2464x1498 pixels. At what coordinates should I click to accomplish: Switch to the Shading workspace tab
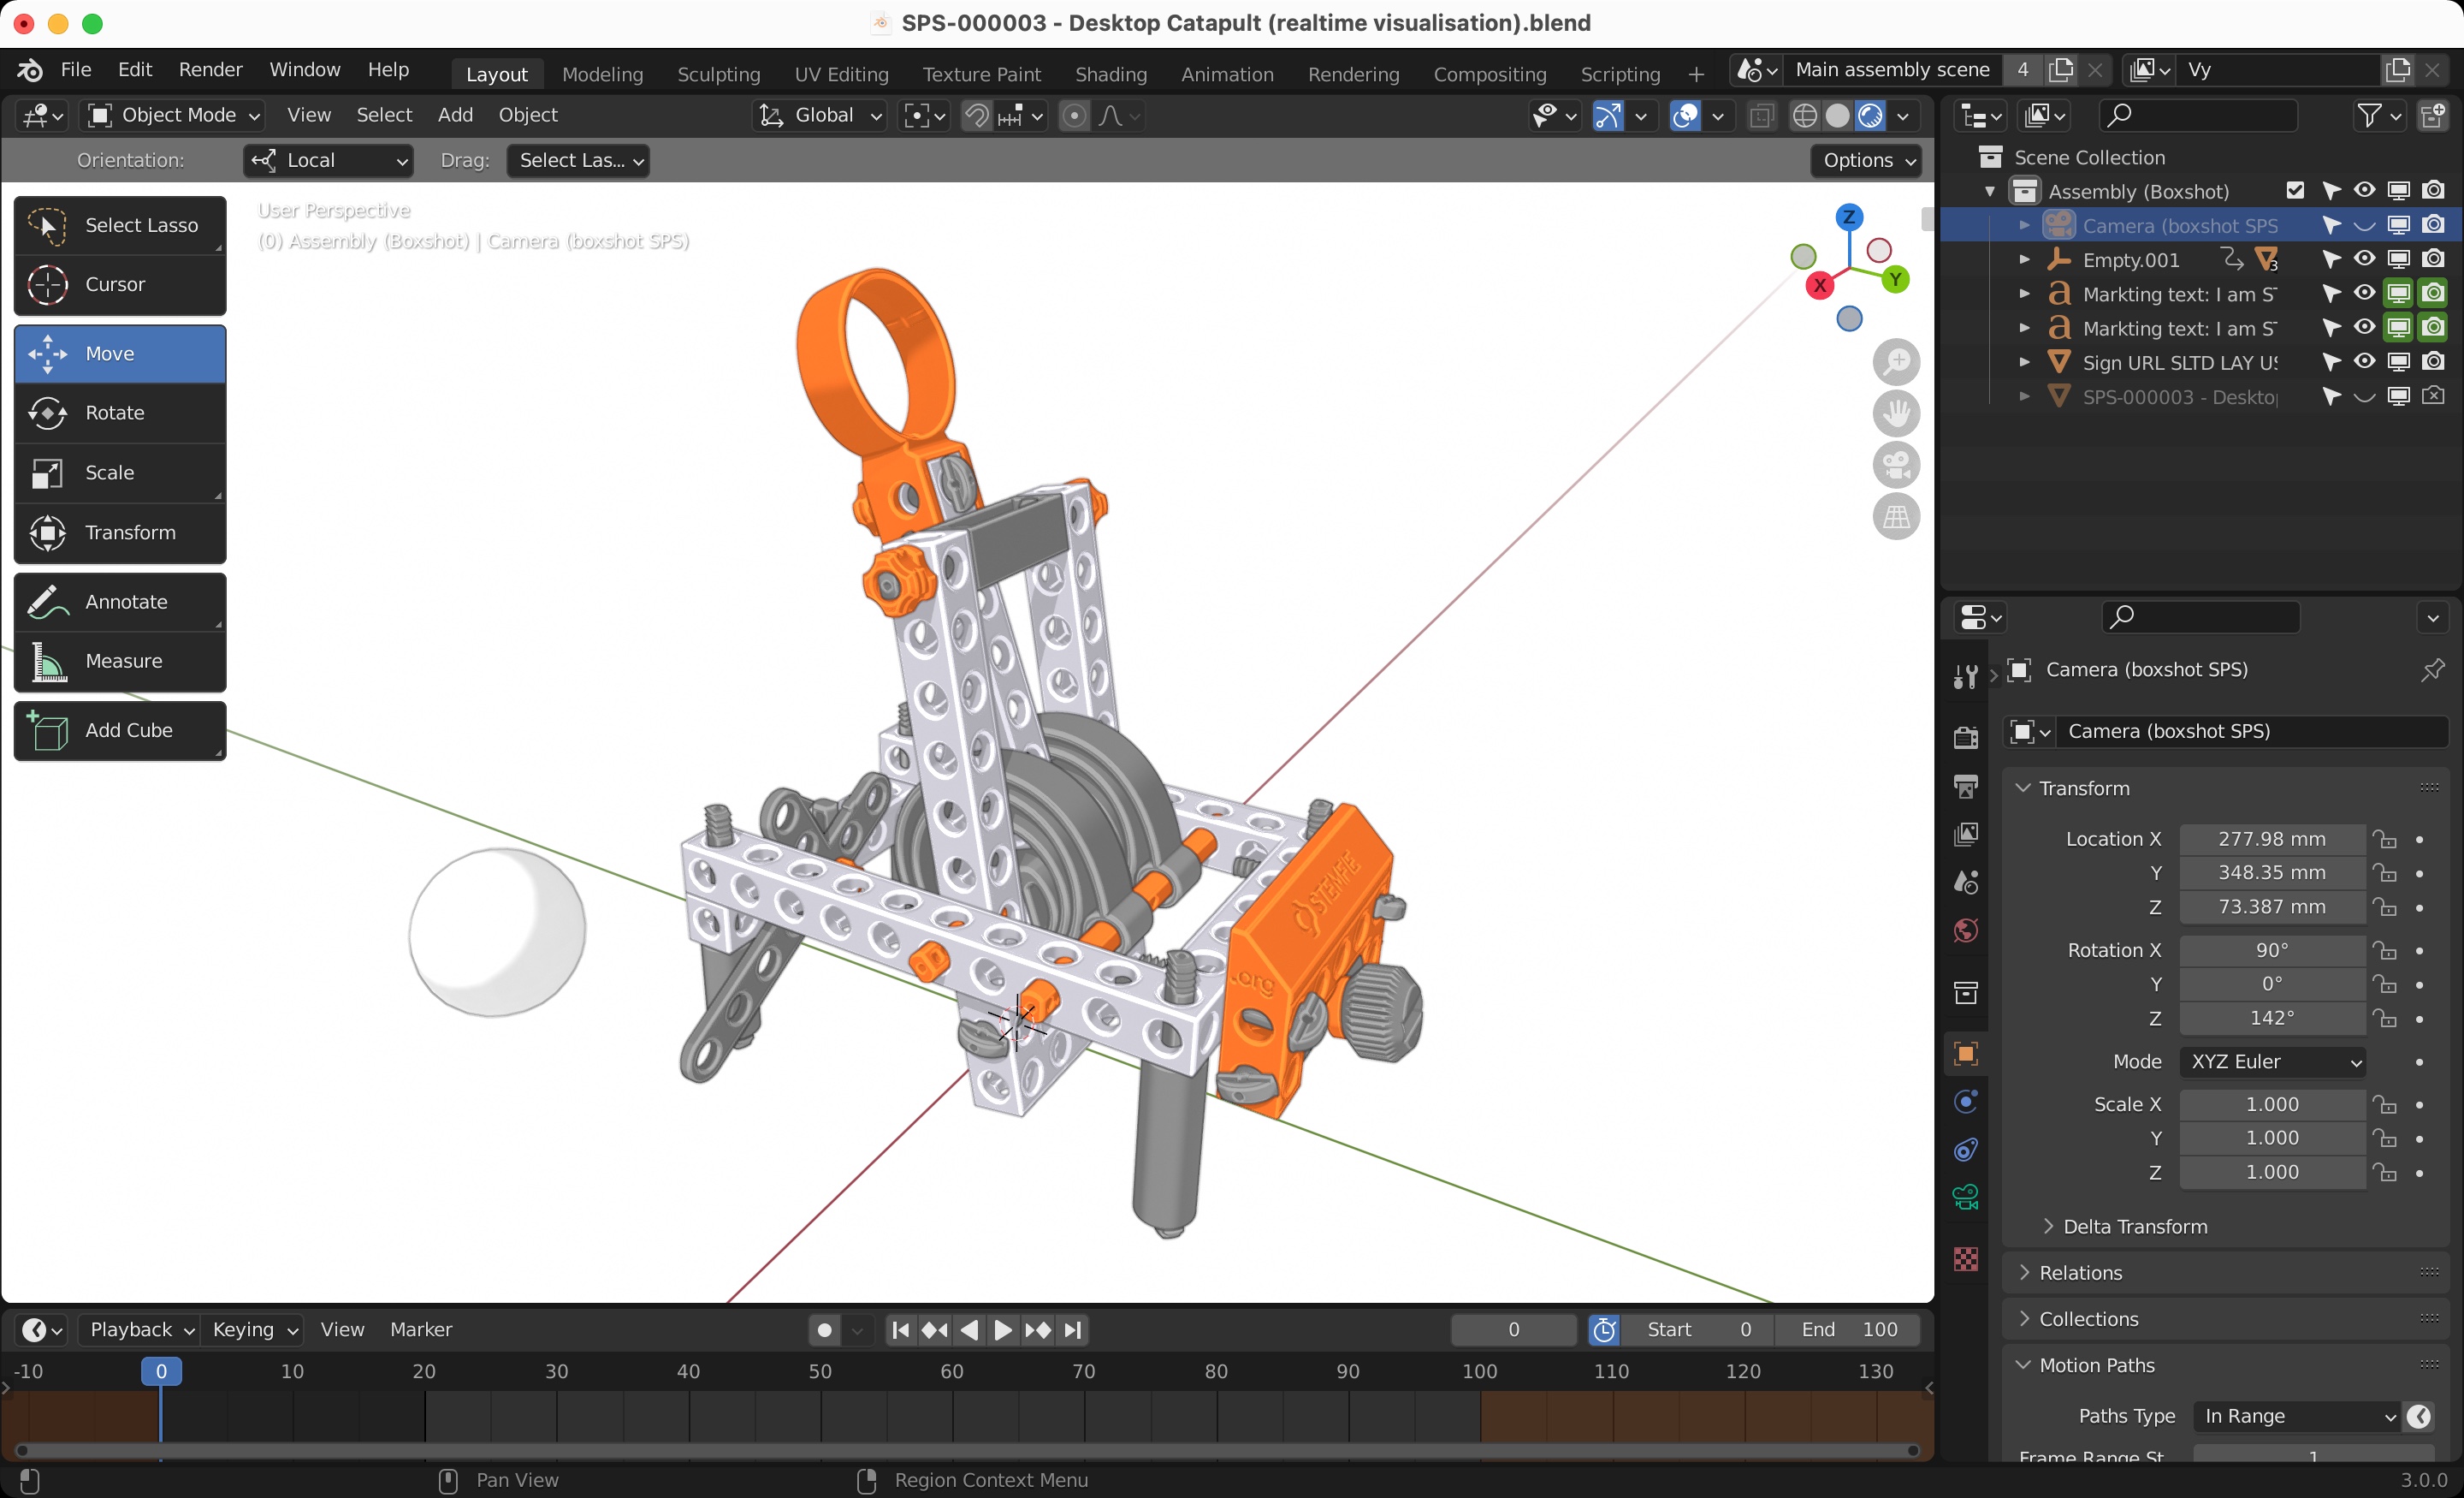point(1110,73)
